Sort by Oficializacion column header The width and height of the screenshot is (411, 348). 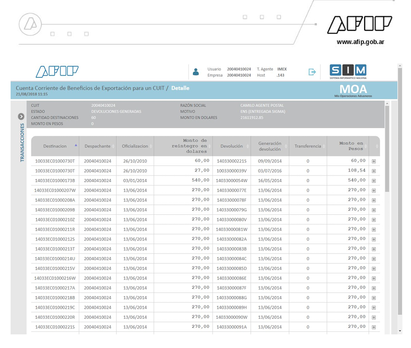coord(135,146)
